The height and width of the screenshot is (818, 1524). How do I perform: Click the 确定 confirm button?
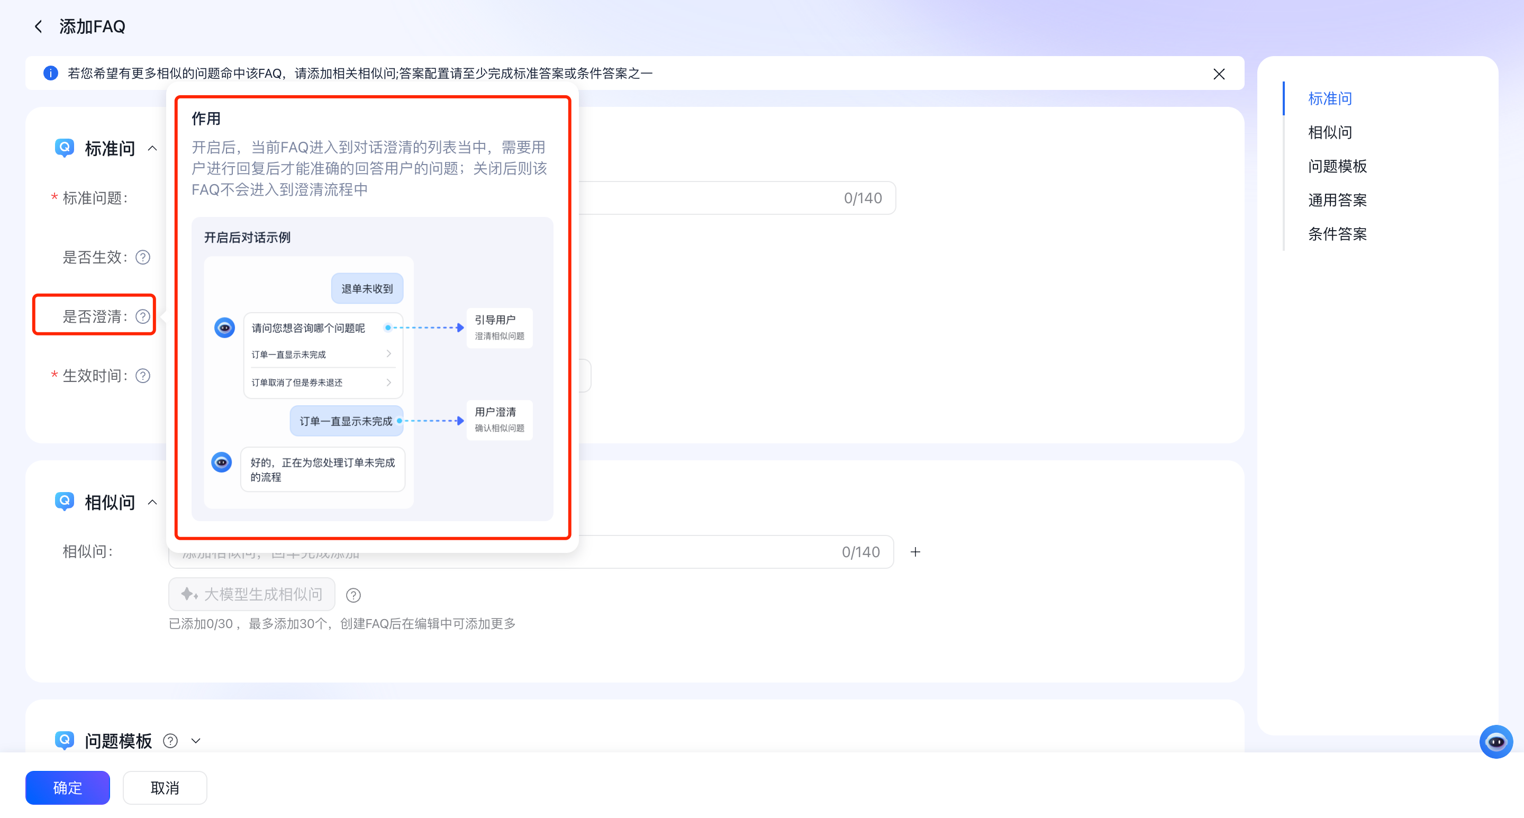click(x=67, y=787)
